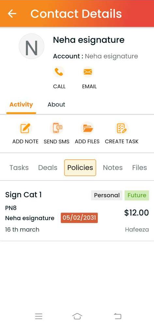Tap the system back navigation icon
154x325 pixels.
click(117, 316)
